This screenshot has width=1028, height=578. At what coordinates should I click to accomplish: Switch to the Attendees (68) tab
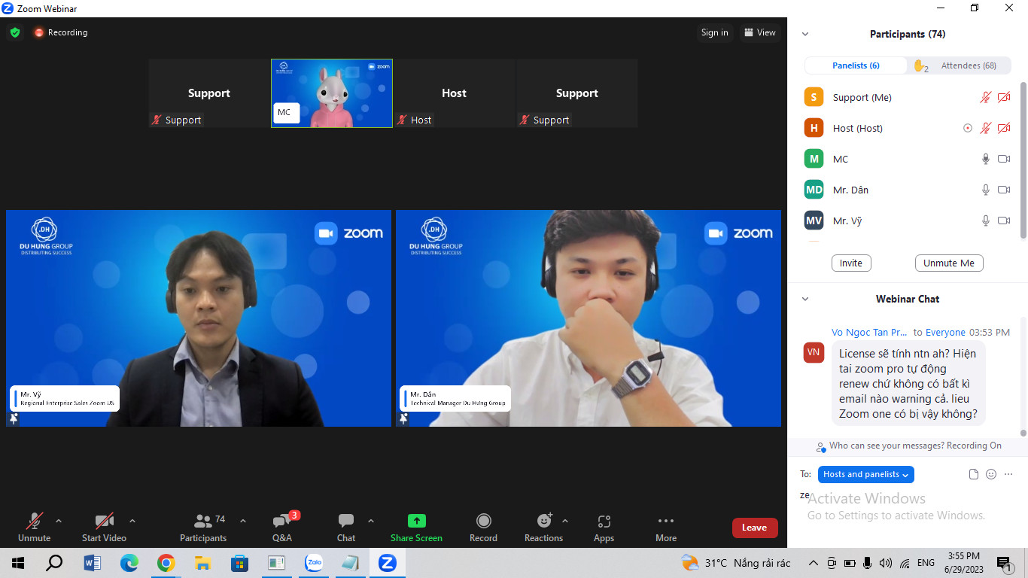pyautogui.click(x=968, y=65)
